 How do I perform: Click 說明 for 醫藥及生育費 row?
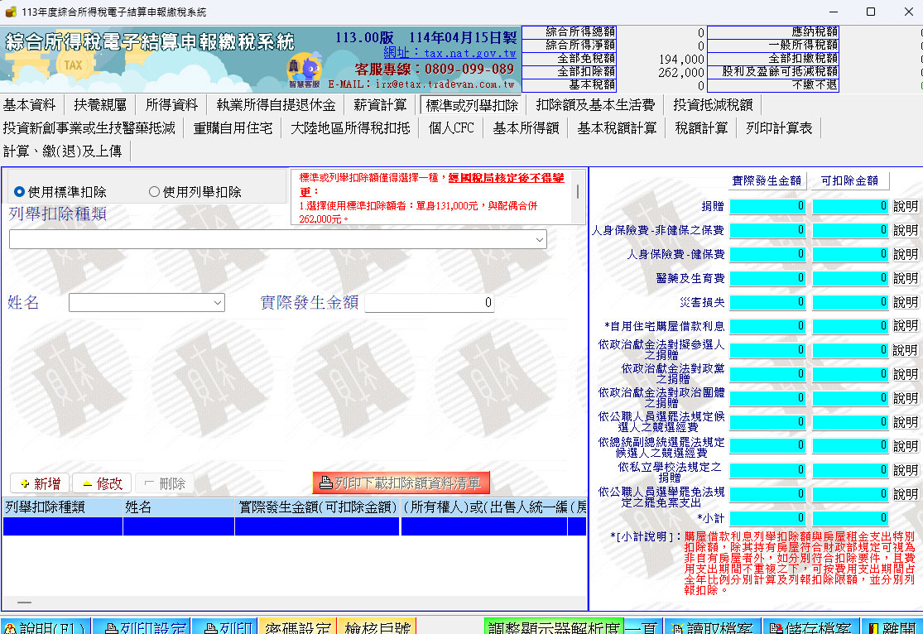click(906, 278)
